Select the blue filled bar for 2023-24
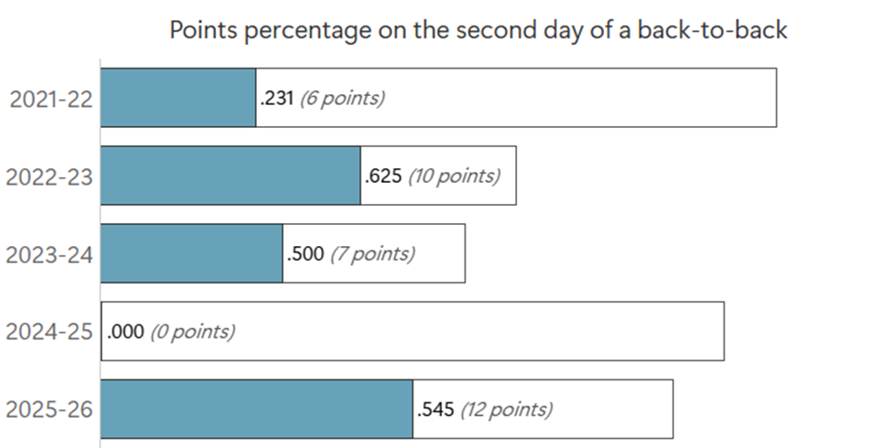This screenshot has width=892, height=448. coord(191,252)
